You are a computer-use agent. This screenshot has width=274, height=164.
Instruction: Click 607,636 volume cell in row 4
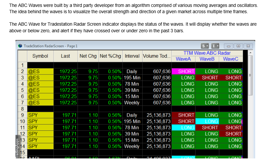point(157,84)
